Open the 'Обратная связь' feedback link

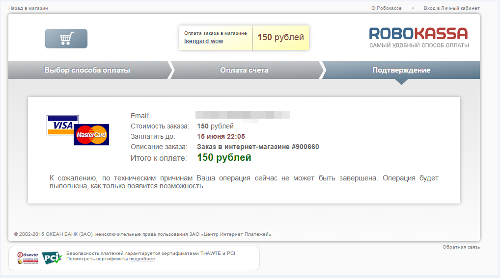coord(461,247)
